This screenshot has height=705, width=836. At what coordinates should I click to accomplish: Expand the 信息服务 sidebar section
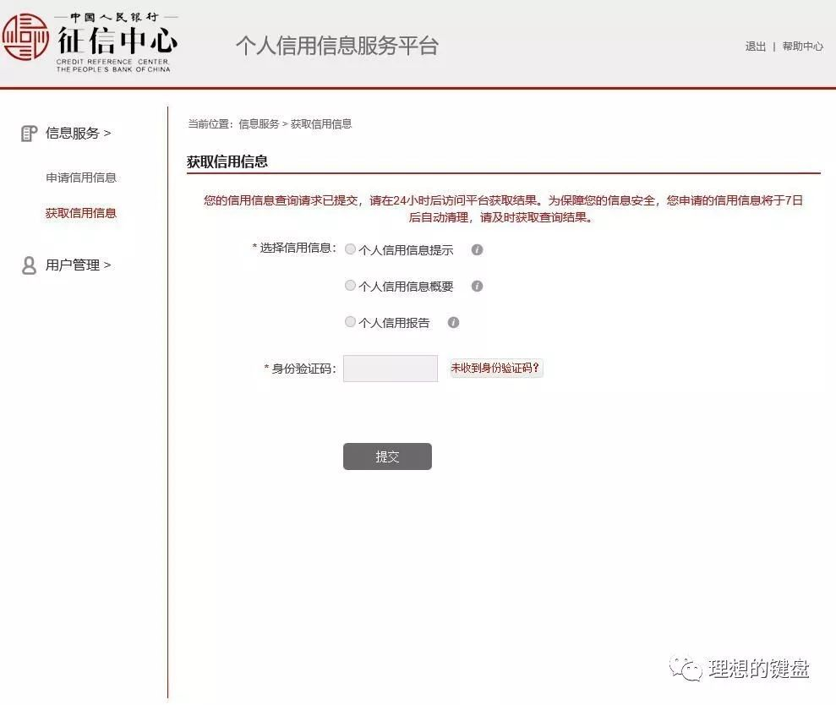pos(78,134)
